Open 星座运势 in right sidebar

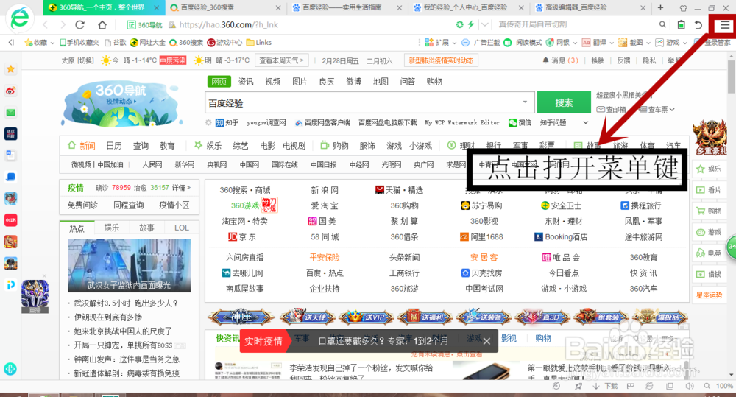coord(709,295)
